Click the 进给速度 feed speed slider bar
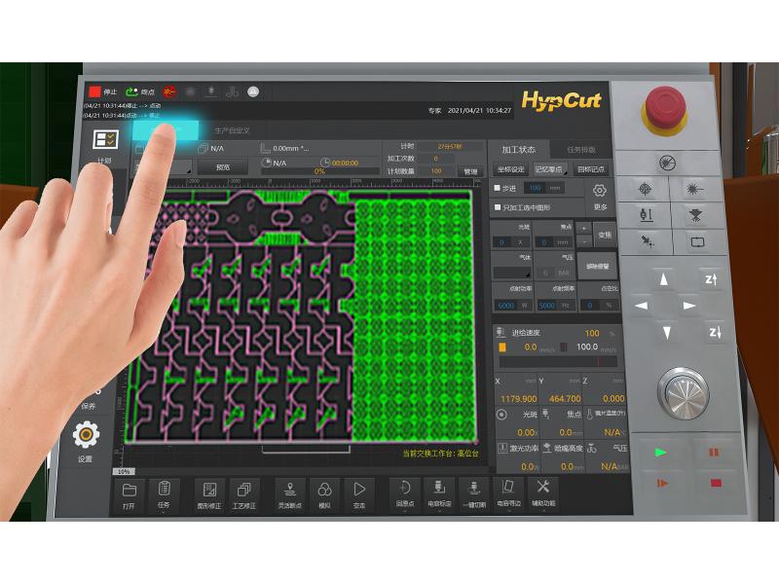The image size is (779, 584). pos(557,361)
